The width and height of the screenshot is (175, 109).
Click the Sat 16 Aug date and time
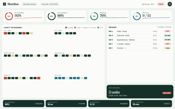point(148,4)
